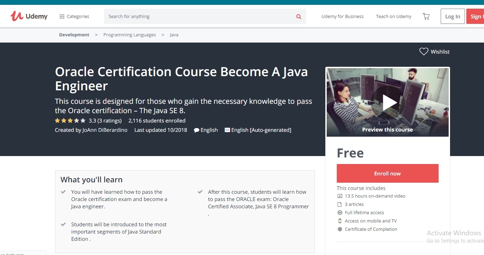
Task: Click the speech bubble English language icon
Action: pyautogui.click(x=196, y=130)
